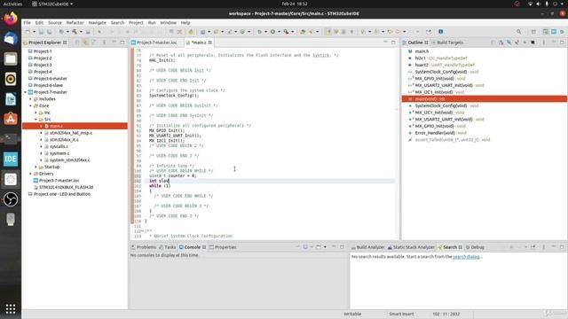Screen dimensions: 568x319
Task: Open the File menu
Action: [x=28, y=22]
